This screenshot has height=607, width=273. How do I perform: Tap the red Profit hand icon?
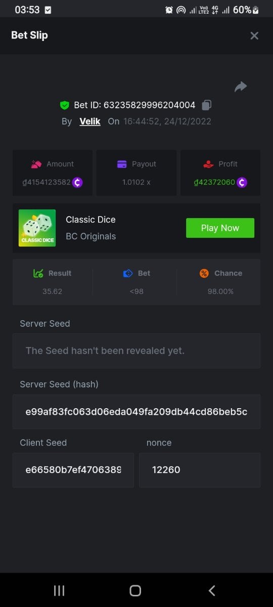tap(208, 164)
